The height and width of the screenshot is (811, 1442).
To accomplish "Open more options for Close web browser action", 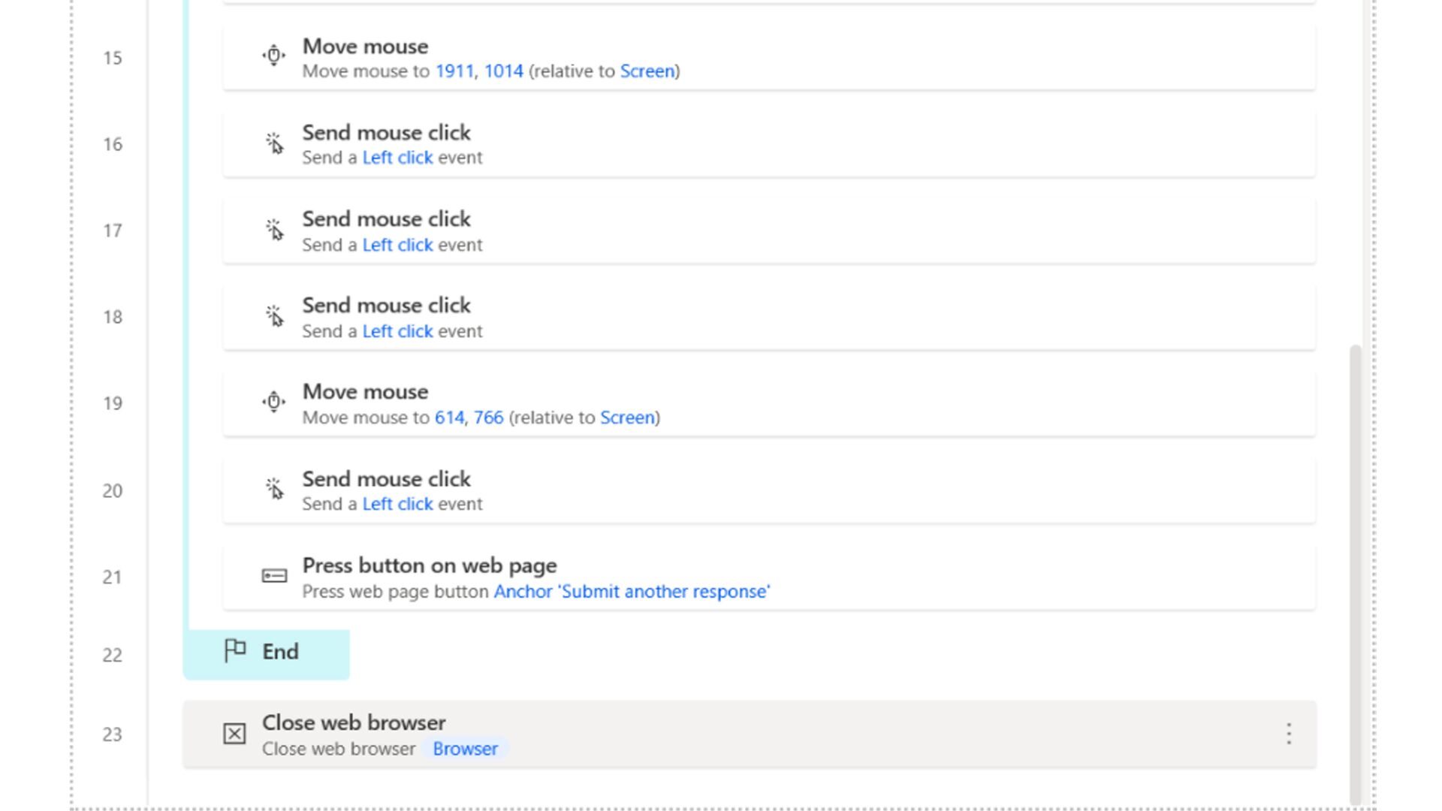I will tap(1289, 733).
